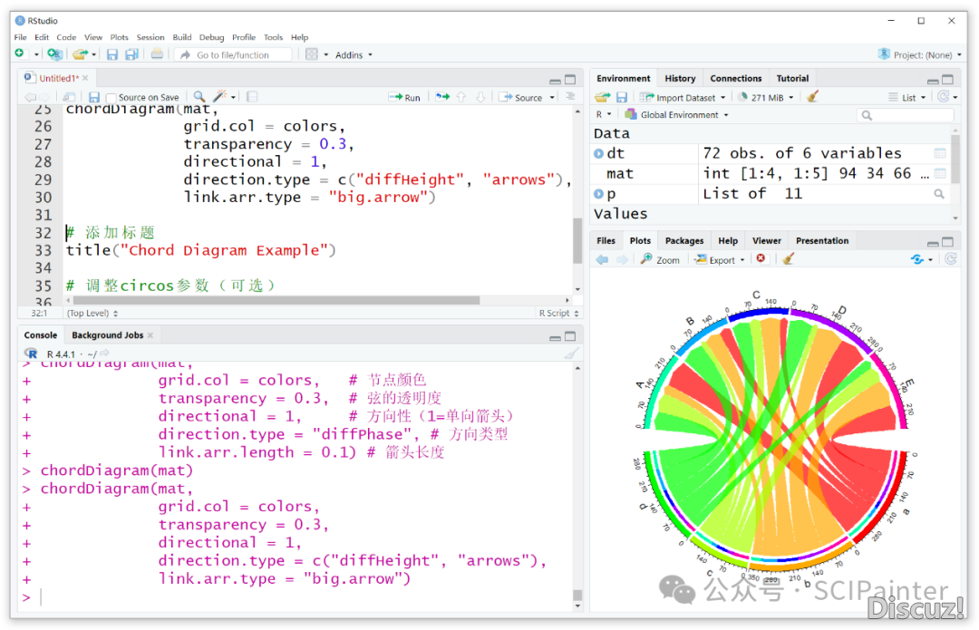The height and width of the screenshot is (630, 979).
Task: Open an existing file with the folder icon
Action: [x=79, y=54]
